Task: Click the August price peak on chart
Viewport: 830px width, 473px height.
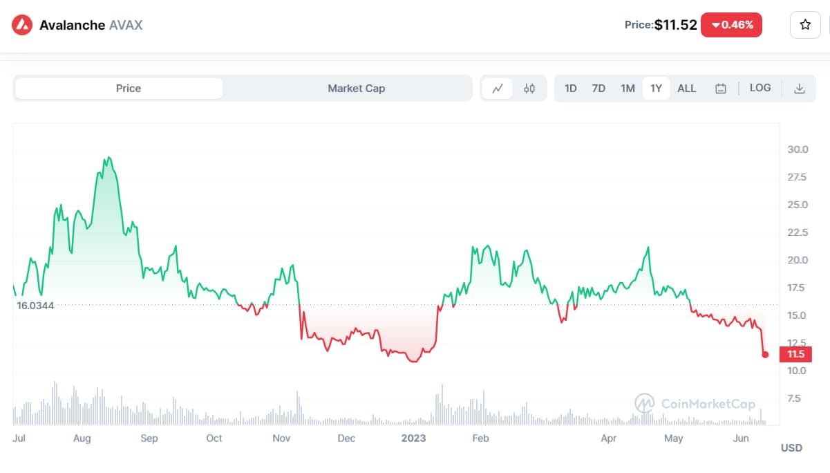Action: pos(108,158)
